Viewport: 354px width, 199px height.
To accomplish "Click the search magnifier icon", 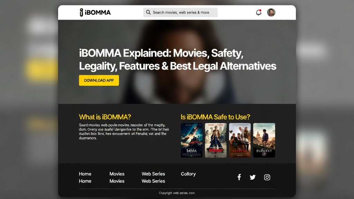I will 148,12.
